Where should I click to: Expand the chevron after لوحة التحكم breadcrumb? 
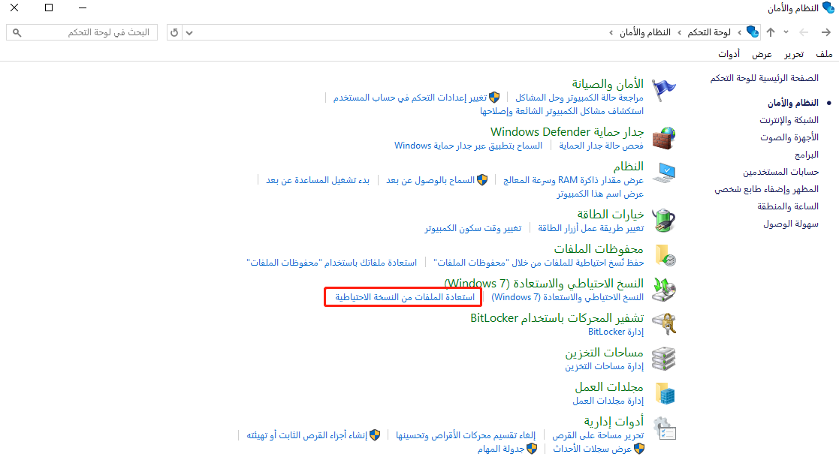click(x=680, y=32)
